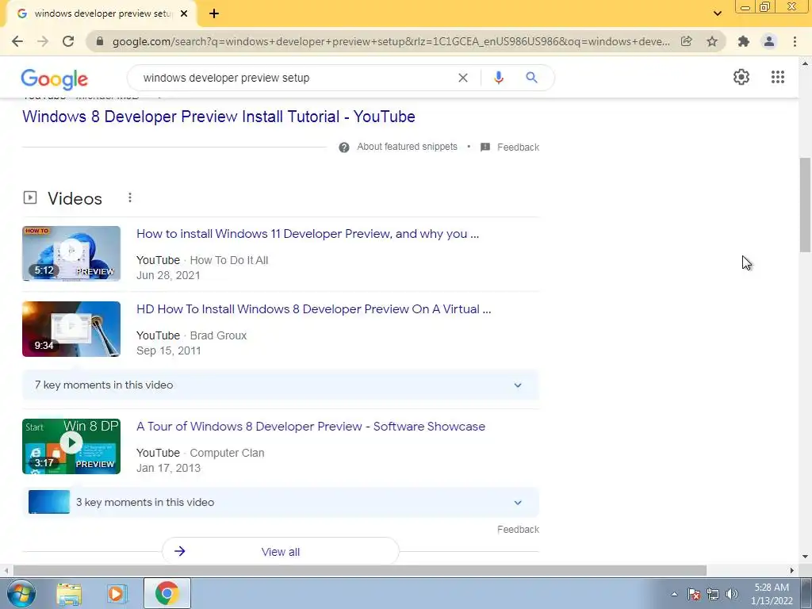Open Google quick settings gear

[741, 77]
